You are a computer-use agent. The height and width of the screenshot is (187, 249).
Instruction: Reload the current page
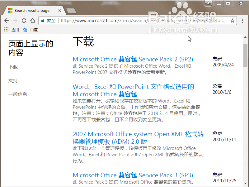tap(24, 21)
